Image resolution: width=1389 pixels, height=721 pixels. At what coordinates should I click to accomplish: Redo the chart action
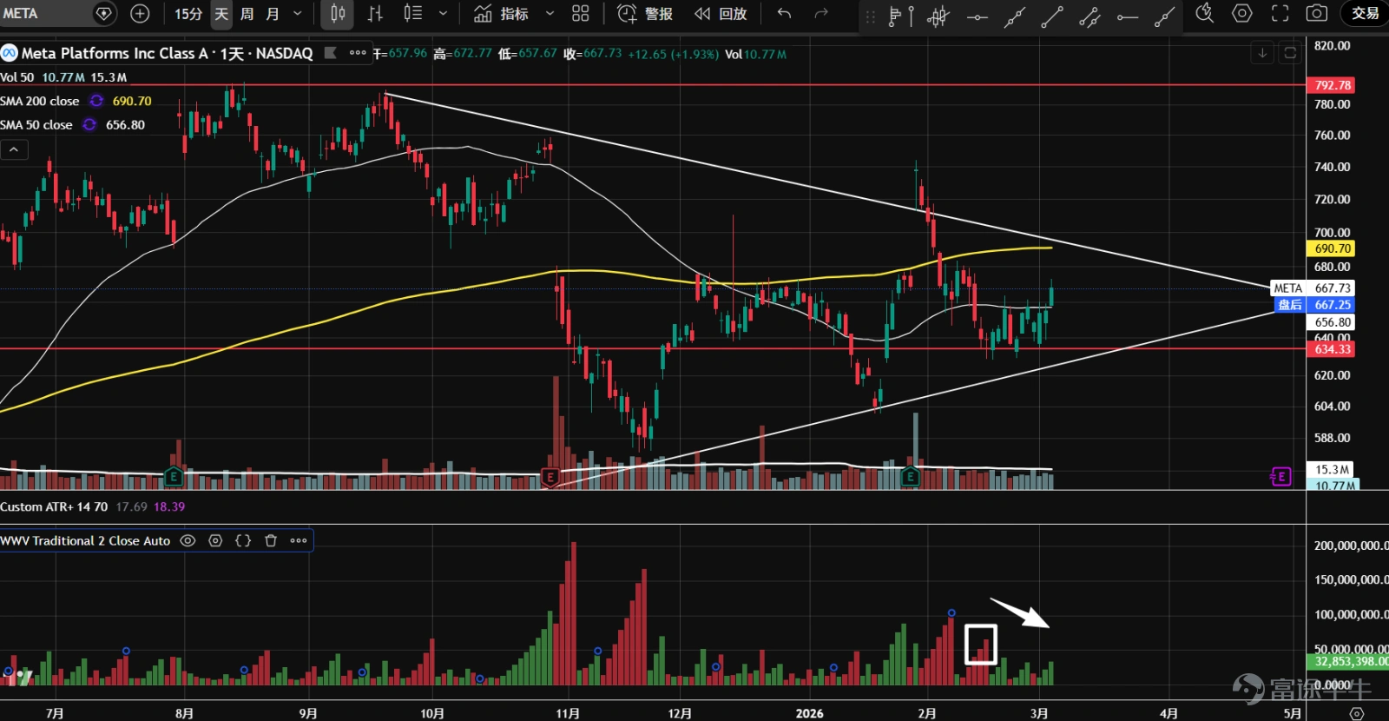821,14
